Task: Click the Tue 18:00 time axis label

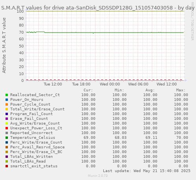Action: (x=81, y=84)
